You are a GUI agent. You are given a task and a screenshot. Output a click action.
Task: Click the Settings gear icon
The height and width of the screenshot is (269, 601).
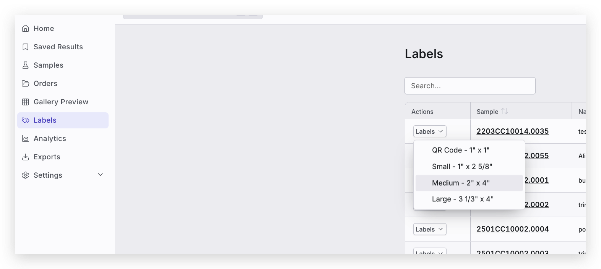click(x=26, y=175)
